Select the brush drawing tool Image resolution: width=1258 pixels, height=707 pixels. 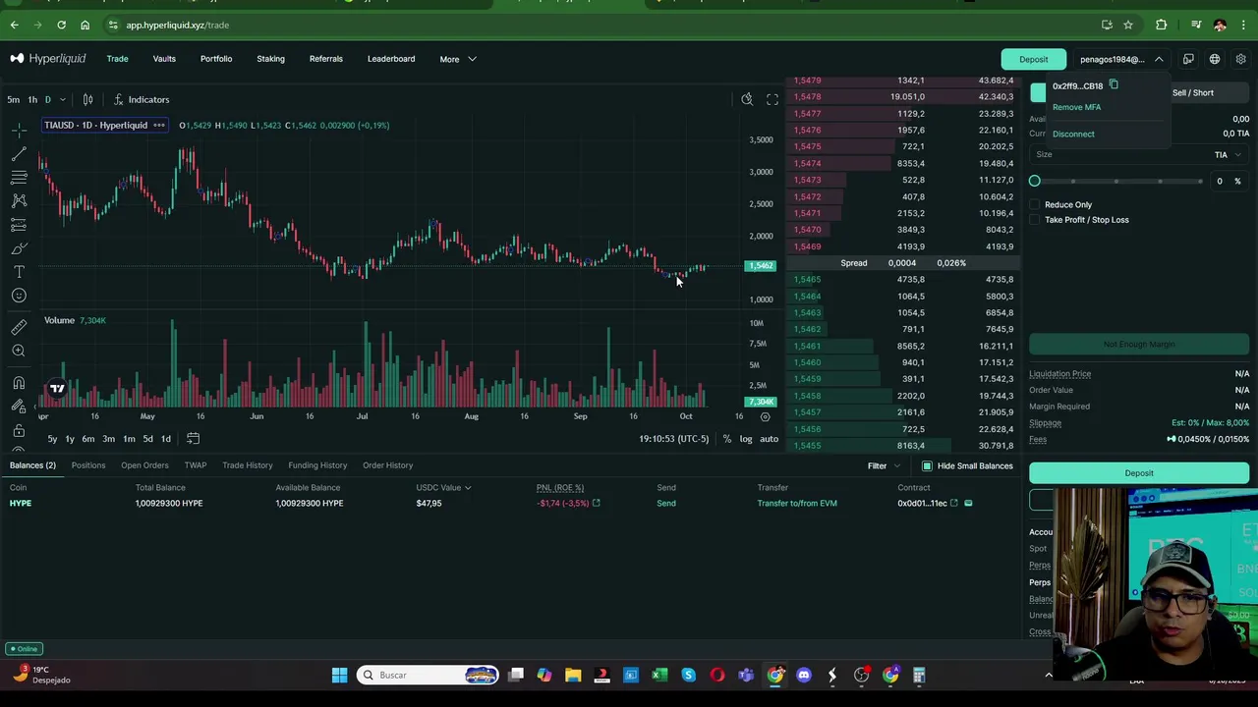[19, 248]
